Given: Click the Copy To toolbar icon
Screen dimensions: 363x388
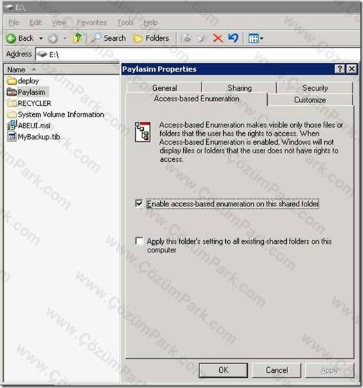Looking at the screenshot, I should 202,38.
